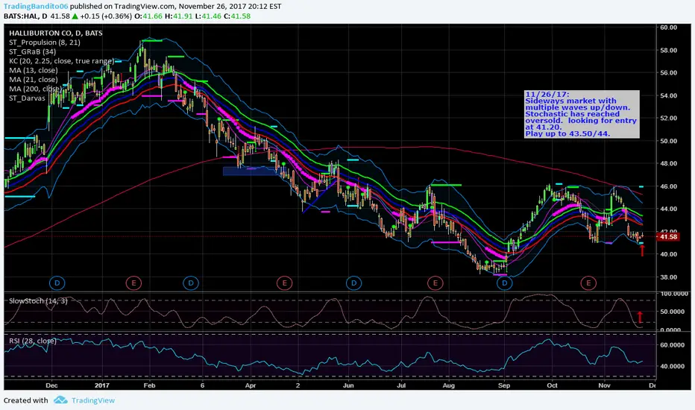Select the ST_Darvas indicator label
This screenshot has width=695, height=410.
coord(27,98)
